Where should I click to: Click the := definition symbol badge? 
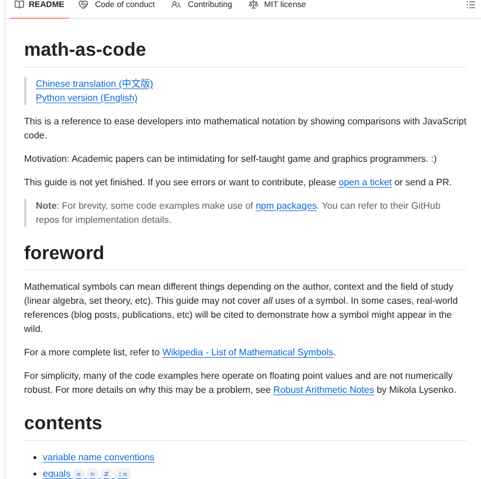click(122, 474)
